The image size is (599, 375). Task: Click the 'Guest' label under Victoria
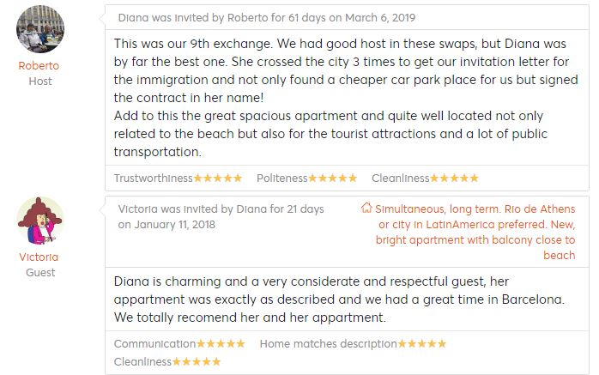(x=39, y=273)
